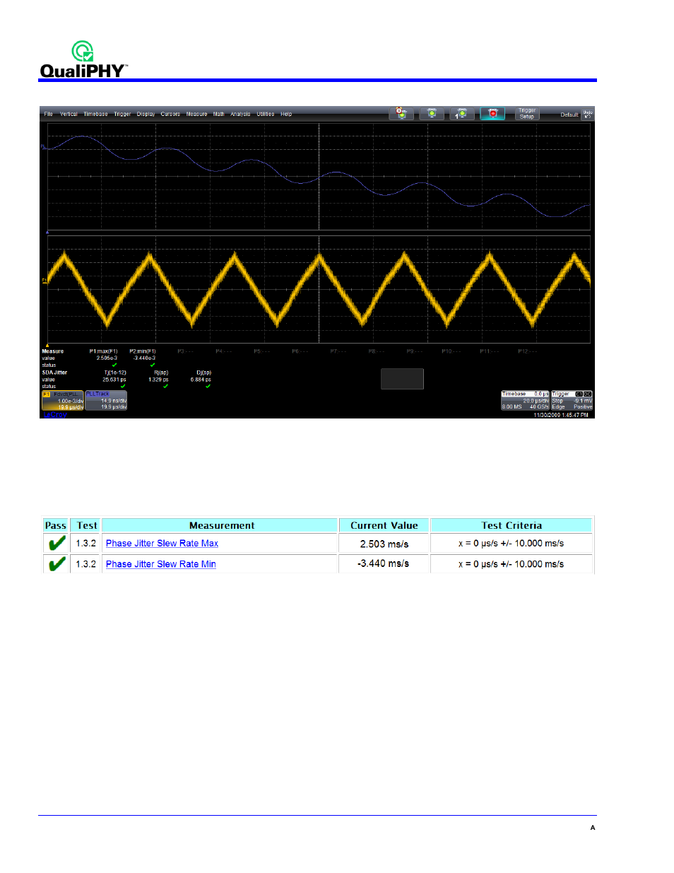Screen dimensions: 674x873
Task: Click the Tj status green checkmark
Action: pos(123,386)
